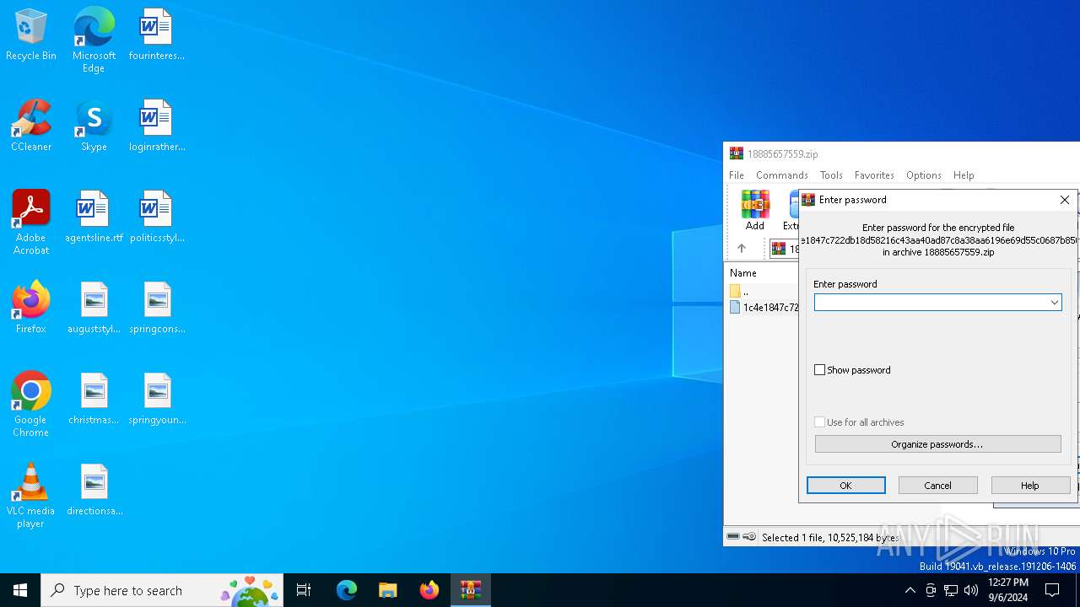Select the agentsline.rtf file icon
The height and width of the screenshot is (607, 1080).
click(94, 218)
